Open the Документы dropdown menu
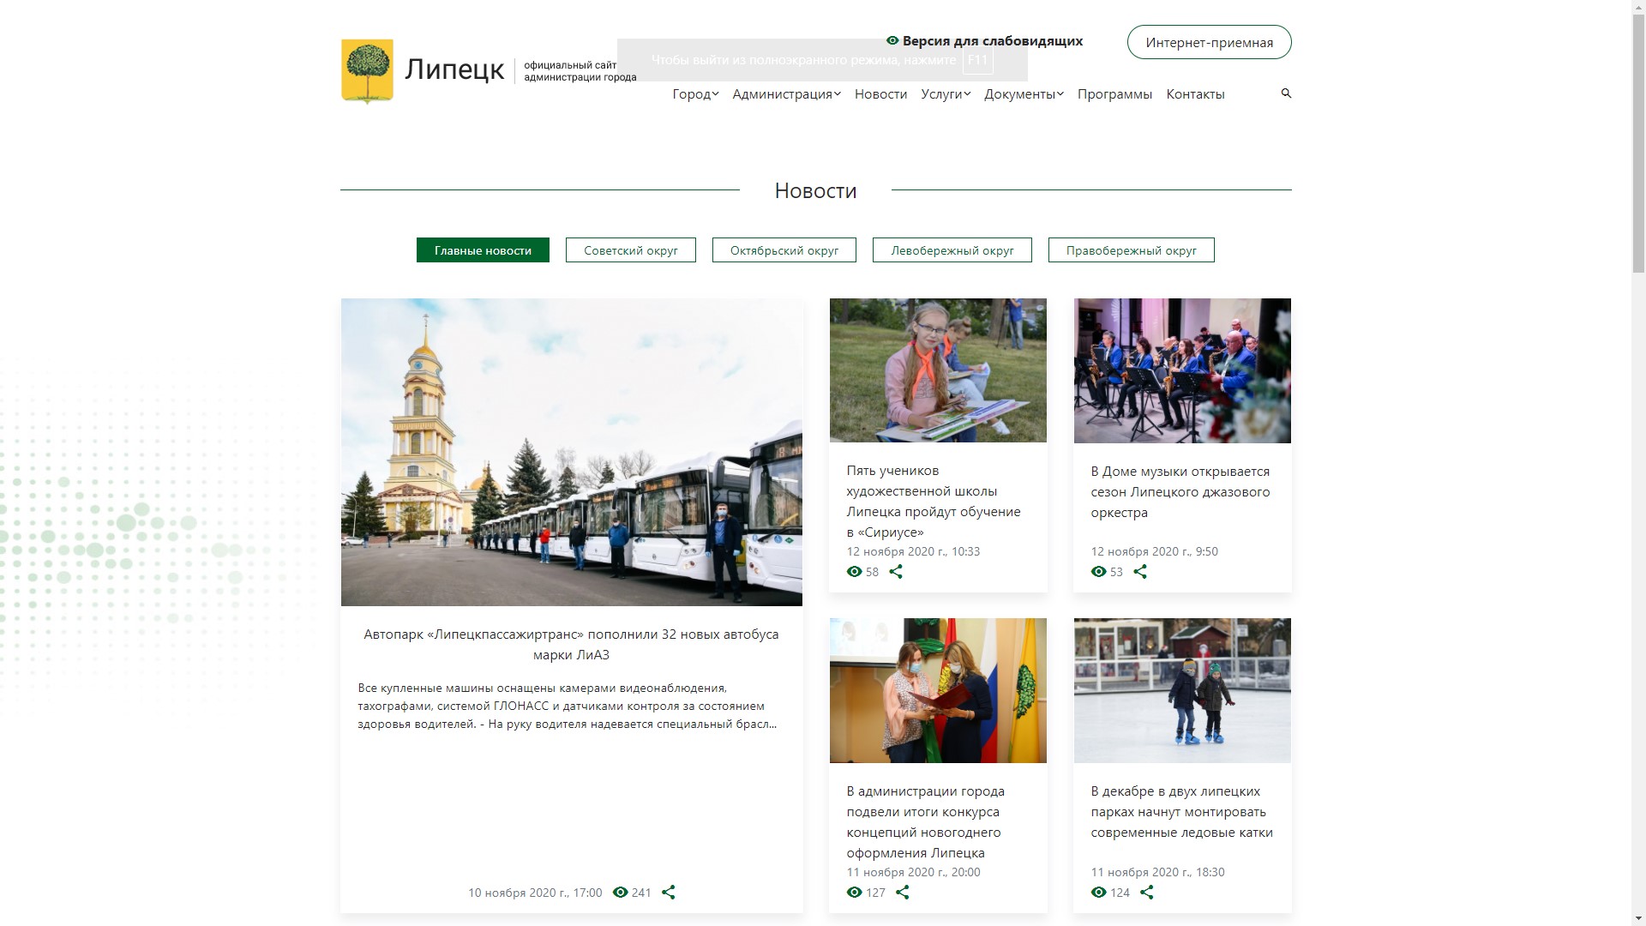1646x926 pixels. (1023, 94)
